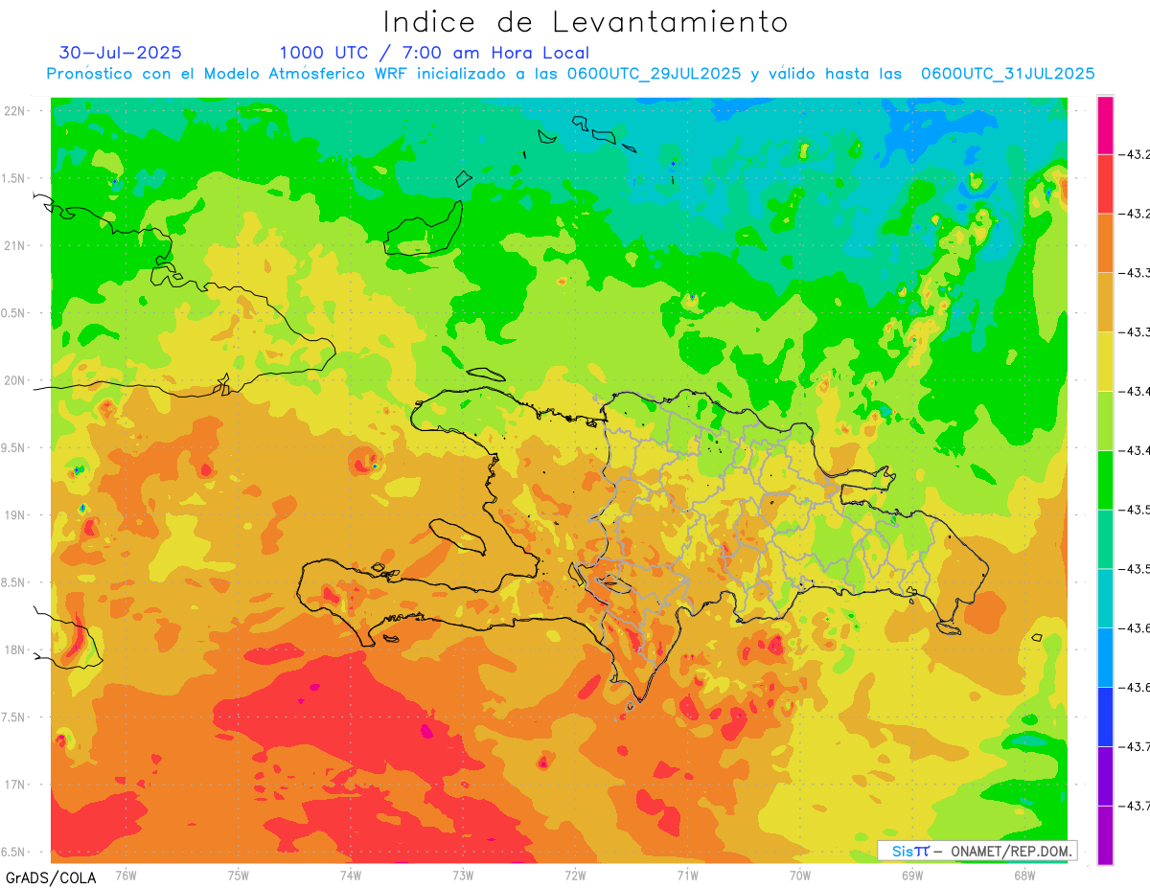Click the '20N' latitude label
1150x888 pixels.
(x=14, y=380)
